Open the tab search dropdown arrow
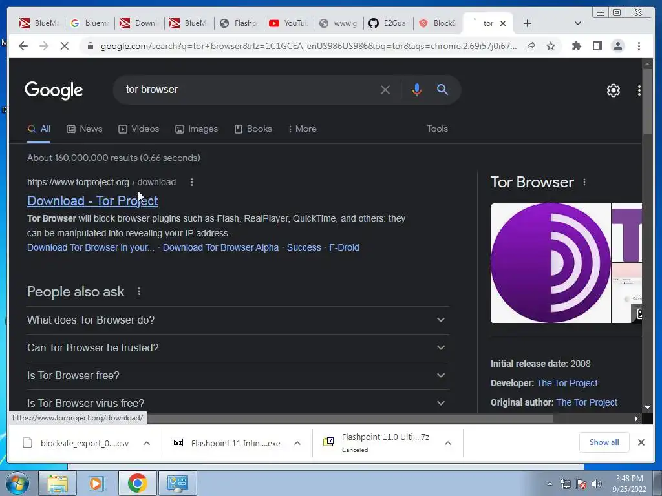Viewport: 662px width, 496px height. 578,23
